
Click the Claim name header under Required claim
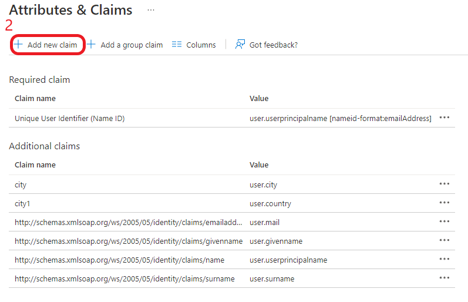coord(35,99)
